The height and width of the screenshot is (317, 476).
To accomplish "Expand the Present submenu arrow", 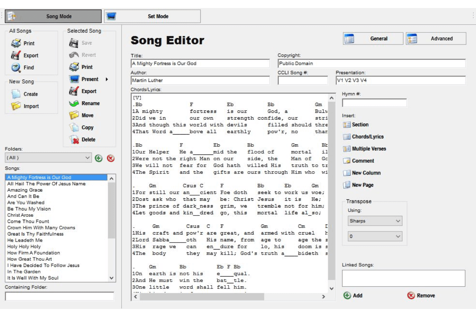I will 107,79.
